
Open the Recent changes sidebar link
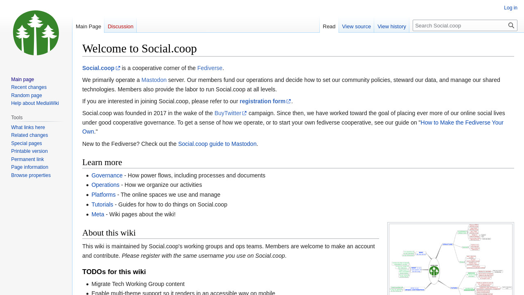click(29, 87)
